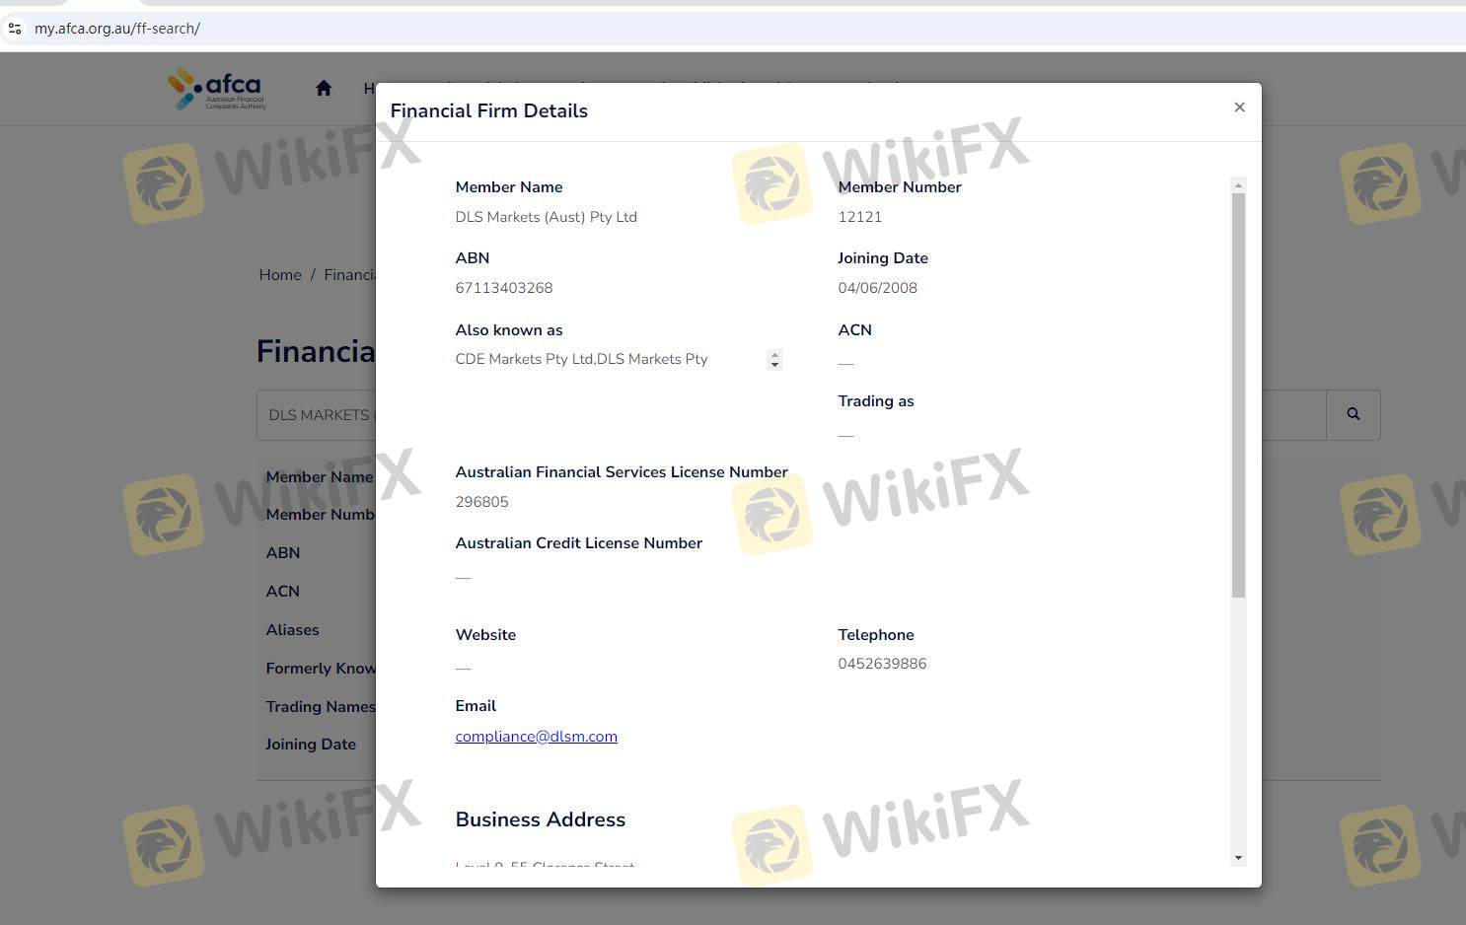
Task: Click the Also known as text box
Action: pyautogui.click(x=607, y=360)
